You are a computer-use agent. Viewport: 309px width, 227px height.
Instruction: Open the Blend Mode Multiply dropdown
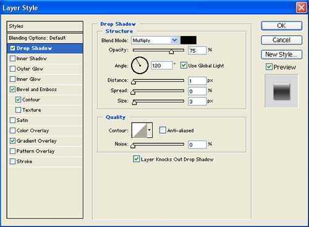154,40
